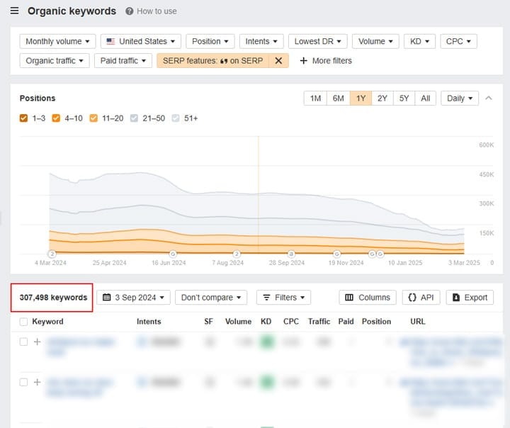510x428 pixels.
Task: Select the 2Y time range tab
Action: tap(382, 98)
